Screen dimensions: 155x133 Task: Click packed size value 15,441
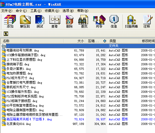[x=101, y=50]
